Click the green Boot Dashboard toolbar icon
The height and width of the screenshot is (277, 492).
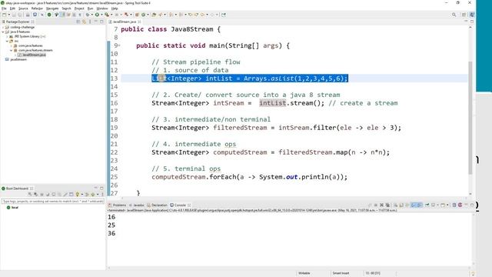coord(49,15)
